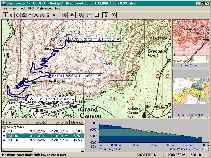The height and width of the screenshot is (158, 211).
Task: Select the magnifying glass zoom tool
Action: pyautogui.click(x=6, y=15)
